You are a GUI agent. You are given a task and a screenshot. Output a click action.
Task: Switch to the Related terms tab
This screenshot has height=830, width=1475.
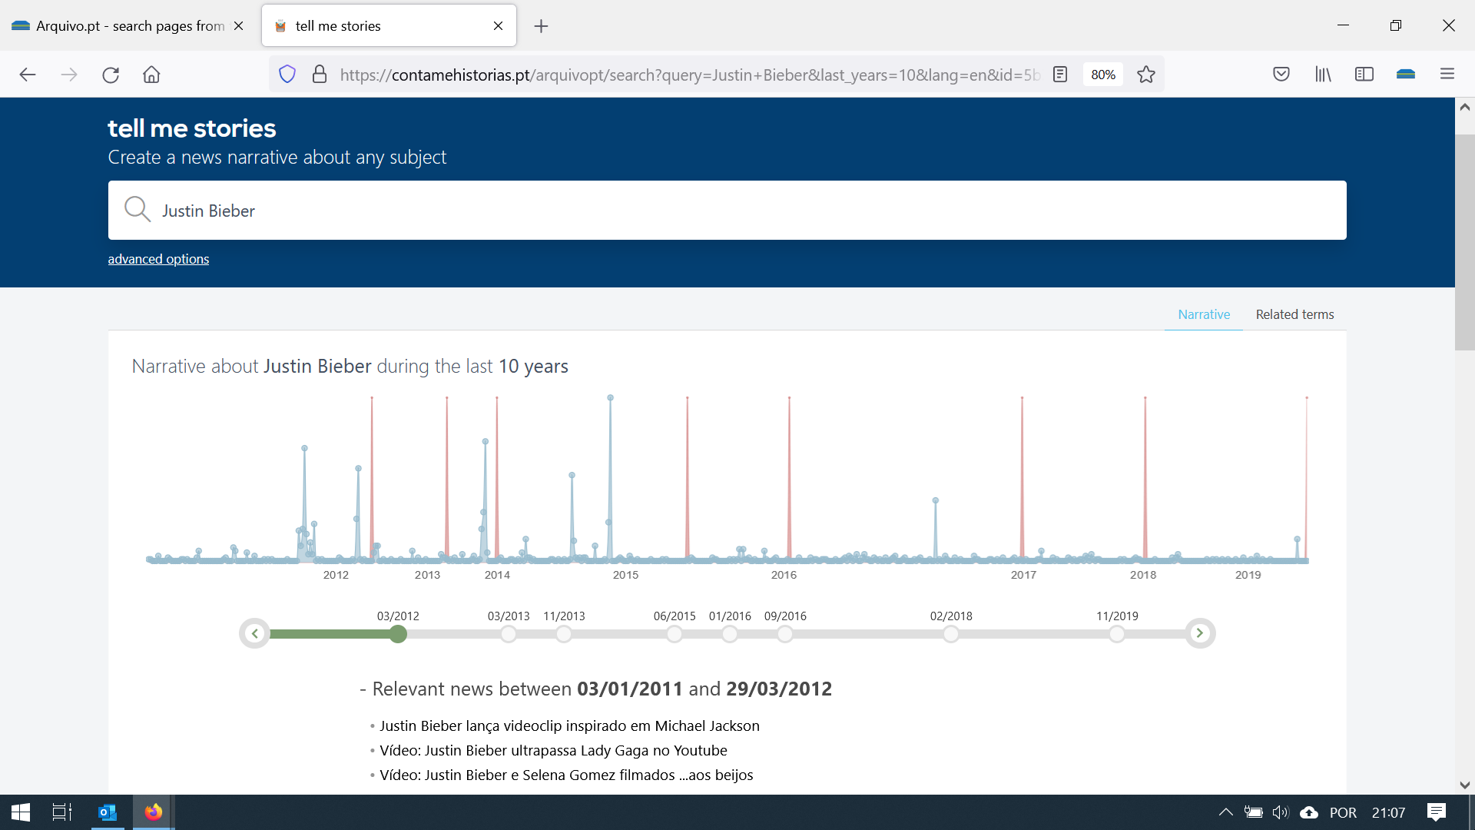[1294, 314]
